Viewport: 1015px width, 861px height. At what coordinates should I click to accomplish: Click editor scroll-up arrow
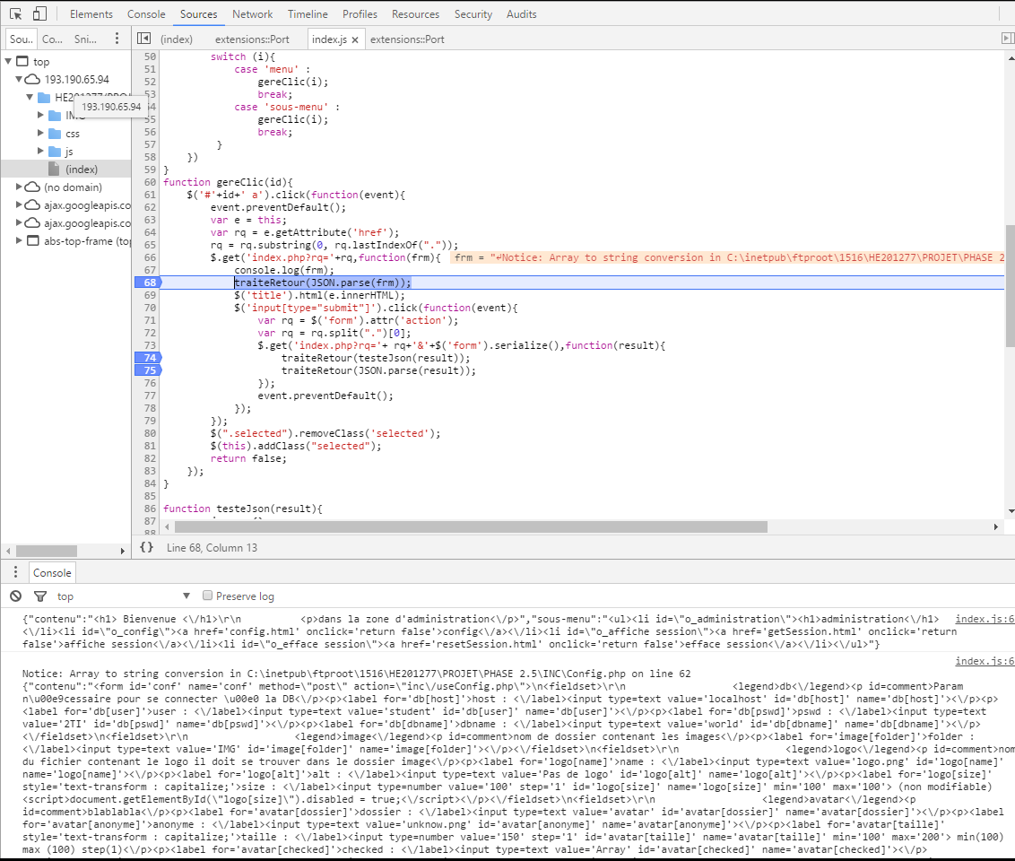[1011, 58]
